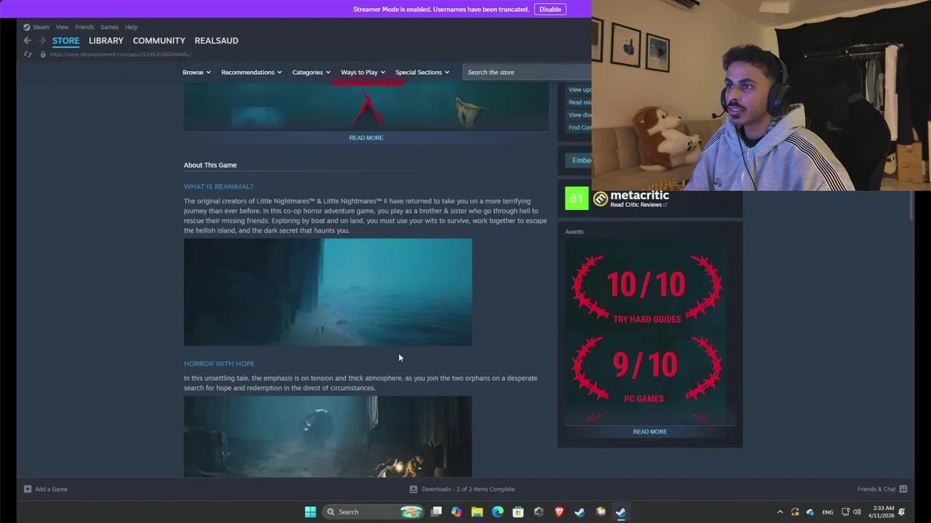
Task: Click READ MORE under the game description
Action: pyautogui.click(x=366, y=137)
